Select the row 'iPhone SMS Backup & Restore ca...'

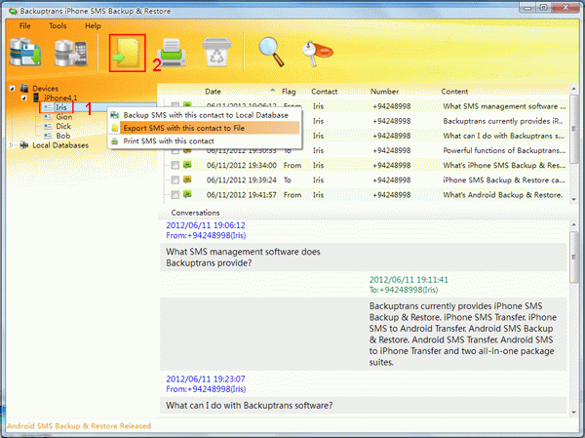[x=367, y=179]
